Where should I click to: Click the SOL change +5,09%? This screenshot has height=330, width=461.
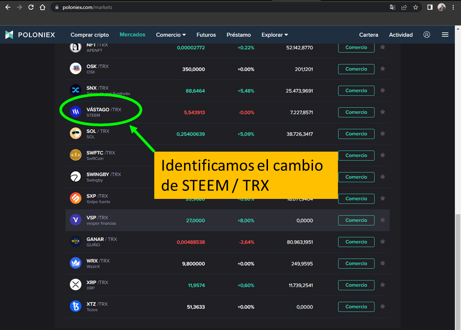pyautogui.click(x=246, y=134)
